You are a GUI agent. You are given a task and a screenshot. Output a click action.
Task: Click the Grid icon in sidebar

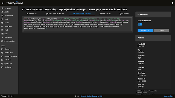pyautogui.click(x=2, y=34)
